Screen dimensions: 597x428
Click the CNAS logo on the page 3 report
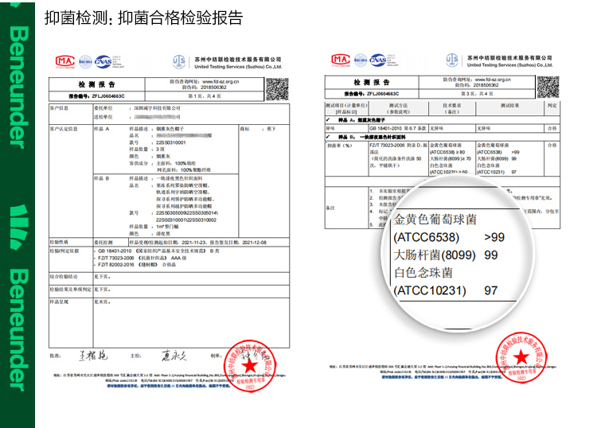pos(378,60)
